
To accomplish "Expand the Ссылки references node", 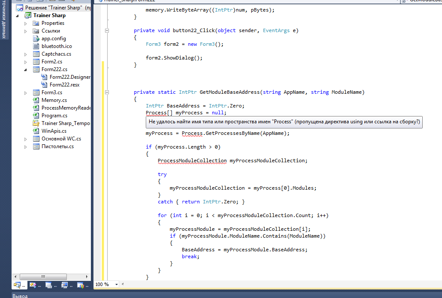I will (x=26, y=31).
